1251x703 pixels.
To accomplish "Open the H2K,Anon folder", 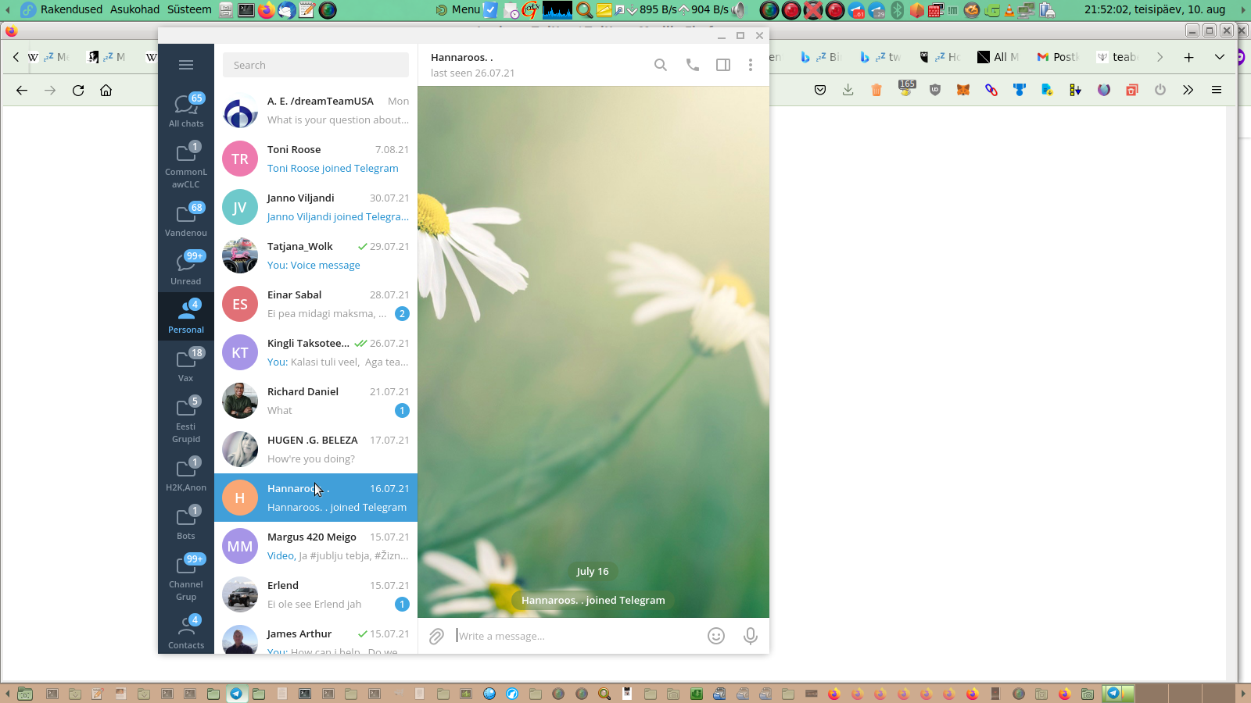I will [x=186, y=474].
